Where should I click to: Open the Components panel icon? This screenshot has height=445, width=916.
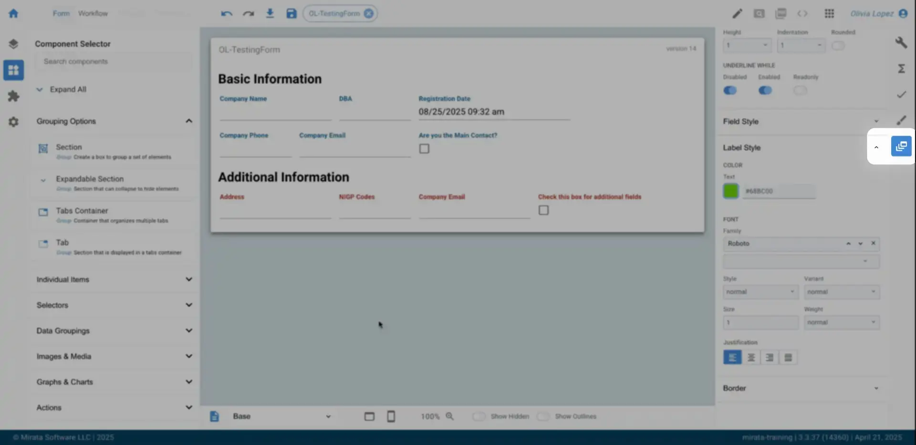point(13,70)
